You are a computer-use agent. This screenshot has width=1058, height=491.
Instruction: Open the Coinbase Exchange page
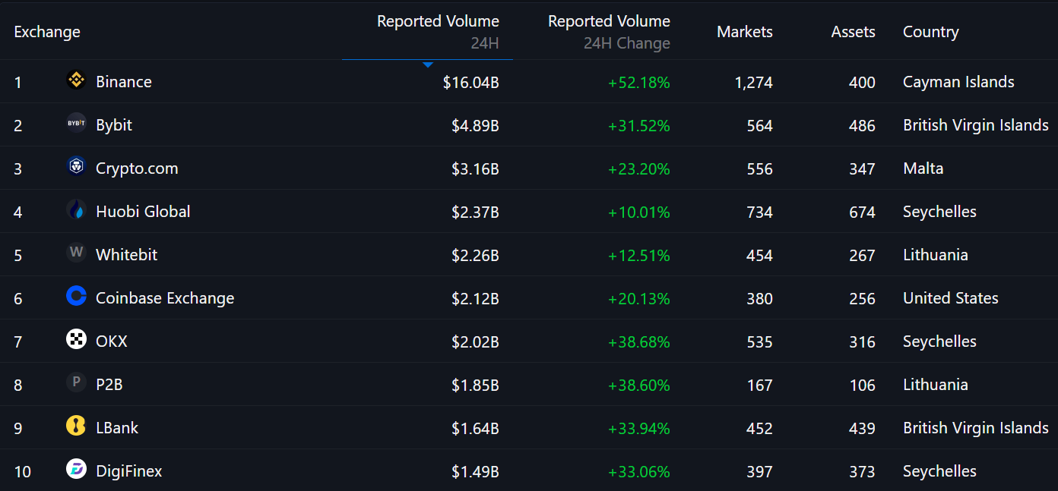(x=164, y=297)
